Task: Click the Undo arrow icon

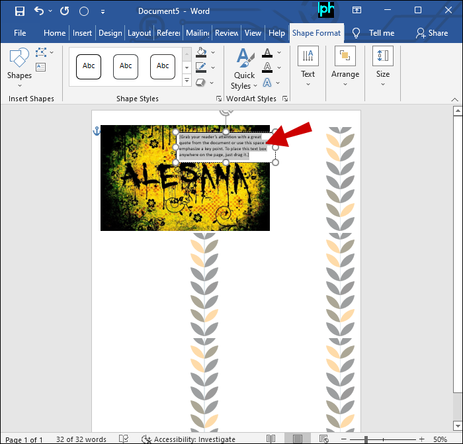Action: (39, 11)
